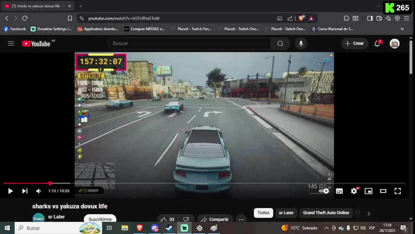Click the address bar URL

click(124, 18)
